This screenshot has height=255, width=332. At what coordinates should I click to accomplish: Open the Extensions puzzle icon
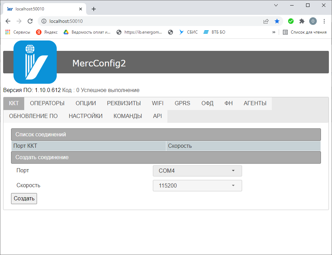click(x=302, y=21)
